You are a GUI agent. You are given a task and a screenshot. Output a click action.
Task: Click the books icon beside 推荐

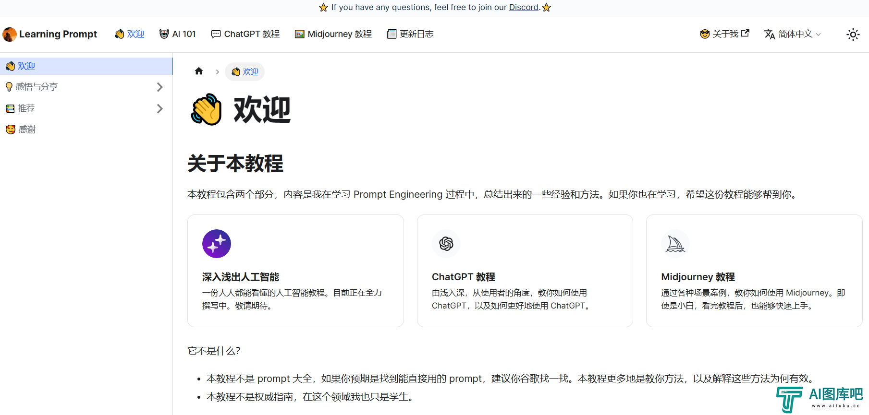(10, 108)
